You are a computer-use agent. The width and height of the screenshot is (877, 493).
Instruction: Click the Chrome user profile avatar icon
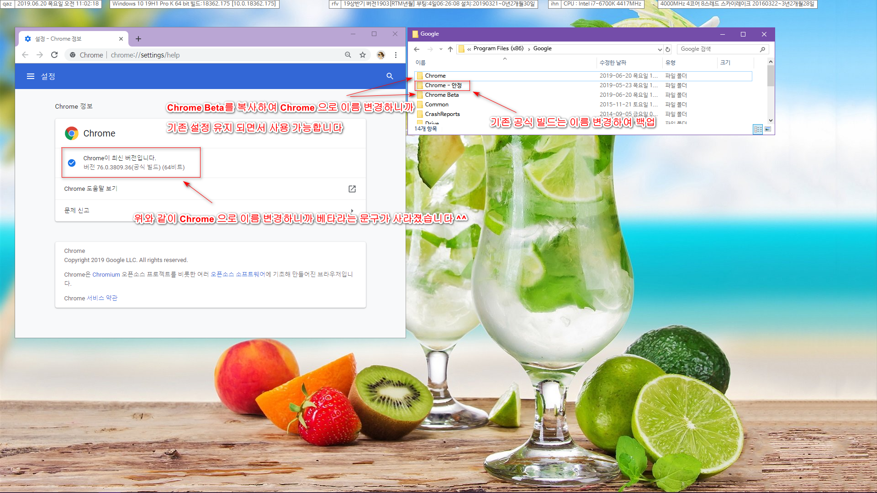coord(380,55)
